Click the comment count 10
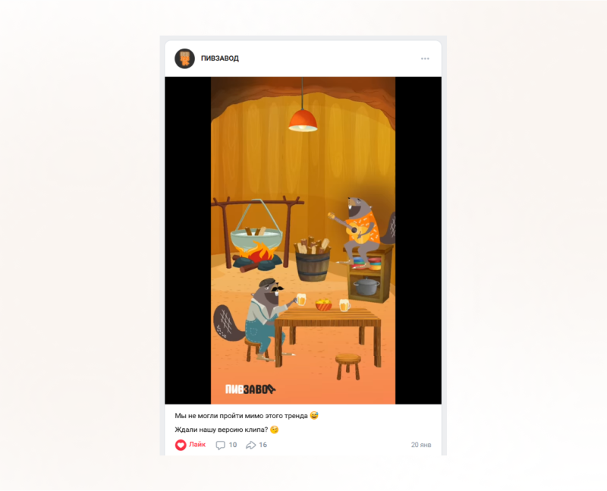The width and height of the screenshot is (607, 491). (233, 445)
